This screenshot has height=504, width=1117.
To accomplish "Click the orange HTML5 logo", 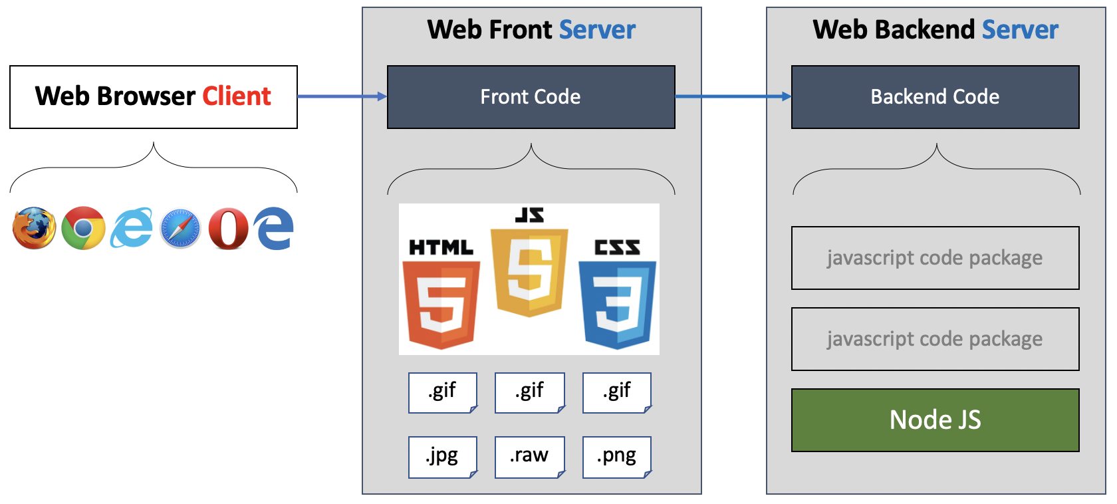I will 441,293.
